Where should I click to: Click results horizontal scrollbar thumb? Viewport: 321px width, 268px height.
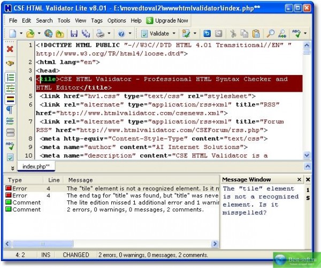(42, 243)
